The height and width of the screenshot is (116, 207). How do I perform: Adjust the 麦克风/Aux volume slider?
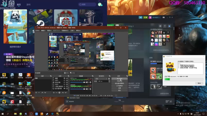78,82
